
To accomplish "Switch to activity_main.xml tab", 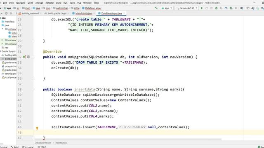I will click(x=30, y=13).
